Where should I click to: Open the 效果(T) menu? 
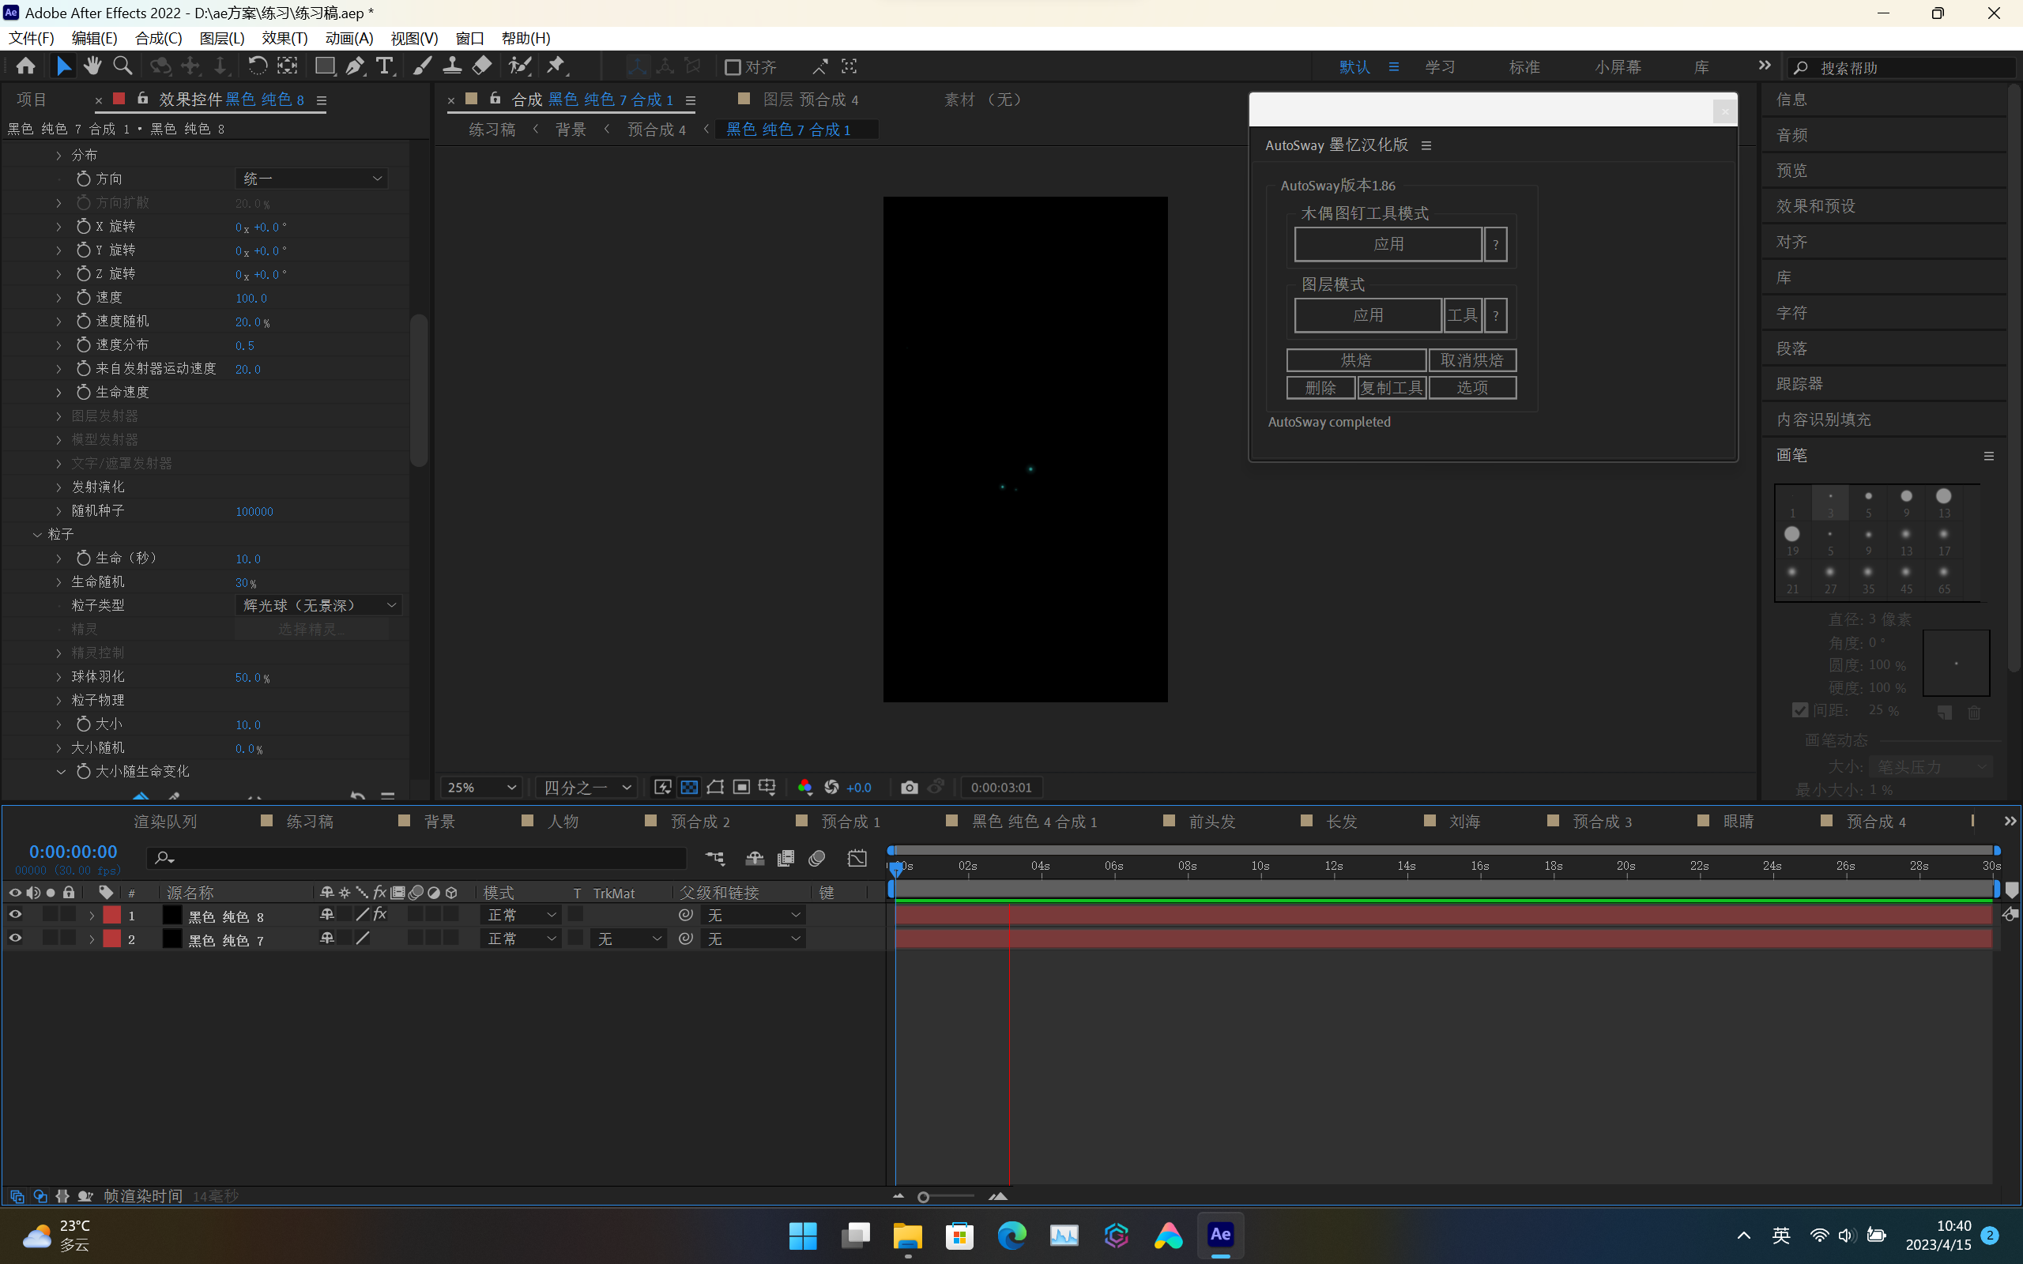coord(284,39)
